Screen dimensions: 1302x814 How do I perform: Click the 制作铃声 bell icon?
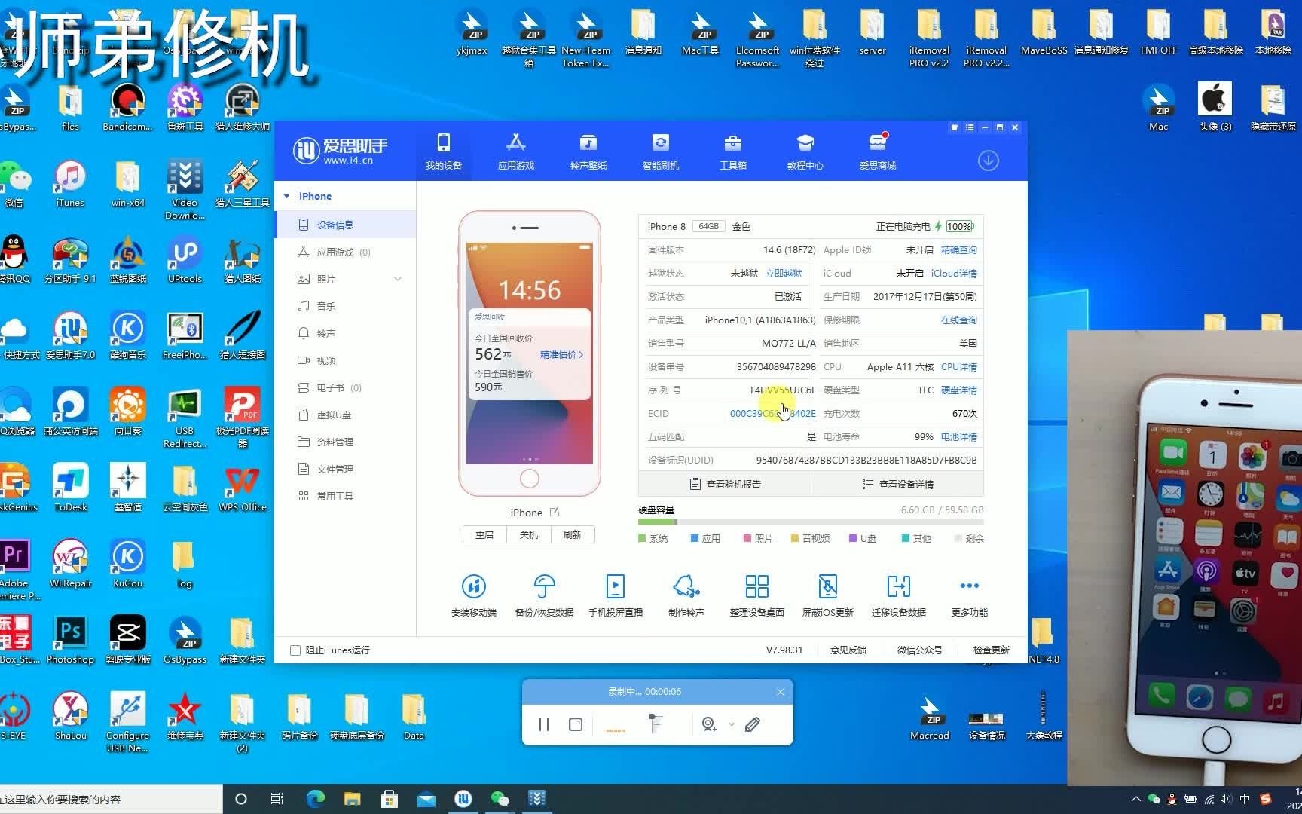(686, 586)
